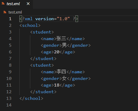Click the breadcrumb XML file icon
Image resolution: width=138 pixels, height=111 pixels.
click(x=5, y=12)
